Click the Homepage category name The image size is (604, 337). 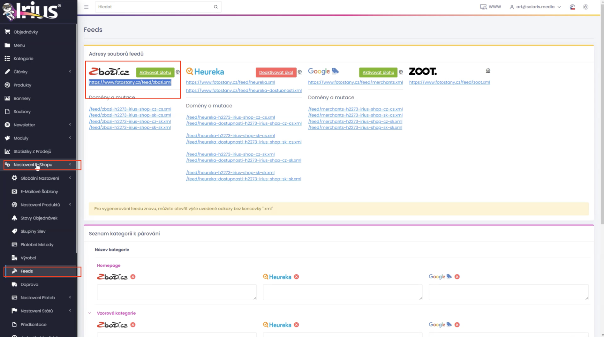tap(109, 265)
